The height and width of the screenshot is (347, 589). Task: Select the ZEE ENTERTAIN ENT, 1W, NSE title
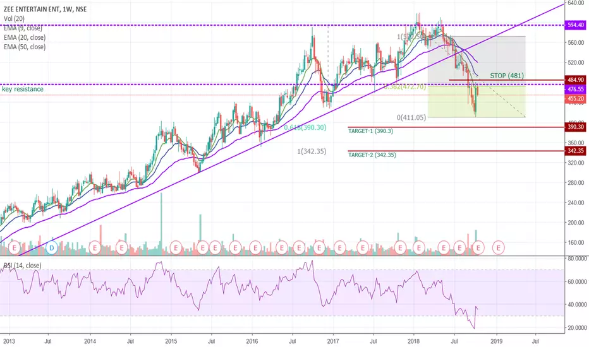coord(45,9)
